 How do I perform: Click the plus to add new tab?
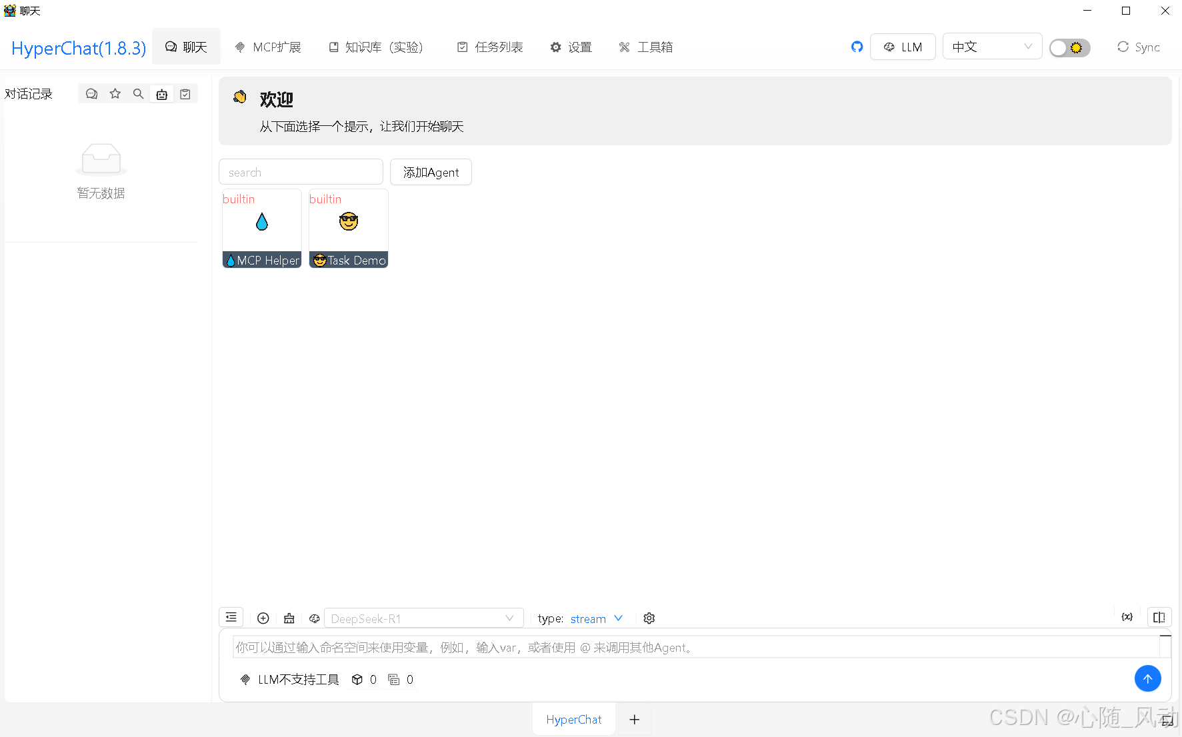click(x=634, y=719)
